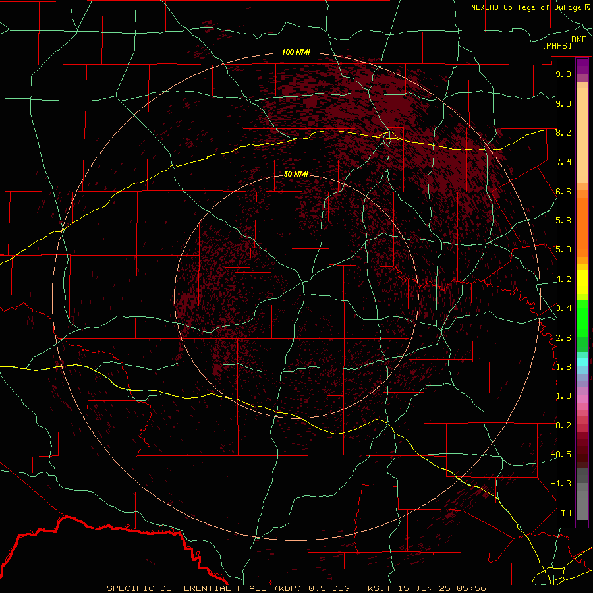593x593 pixels.
Task: Select the 3.4 scale value
Action: click(x=563, y=308)
